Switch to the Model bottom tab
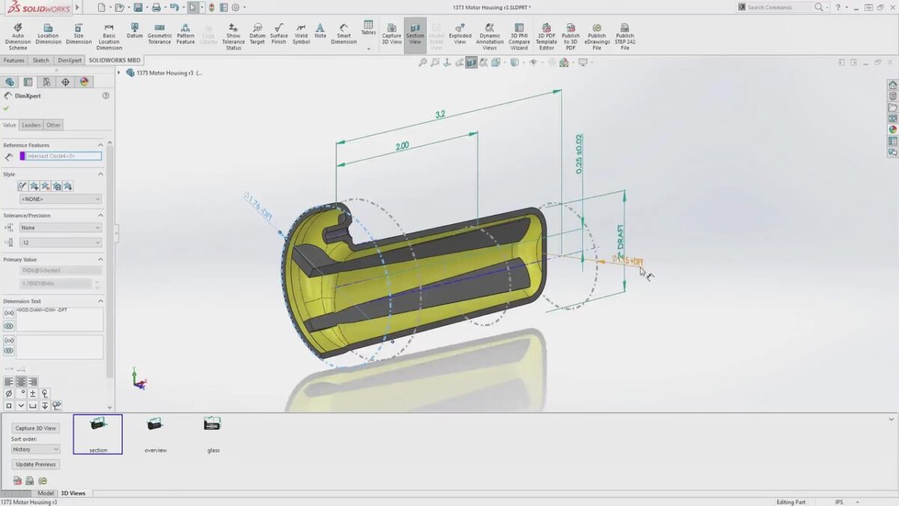The image size is (899, 506). click(x=46, y=493)
